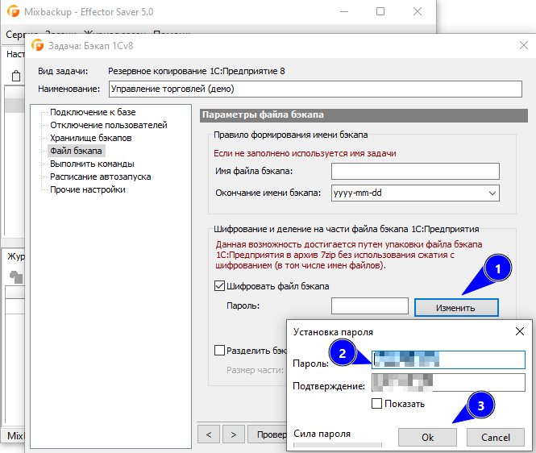
Task: Go to previous page with < button
Action: click(x=209, y=434)
